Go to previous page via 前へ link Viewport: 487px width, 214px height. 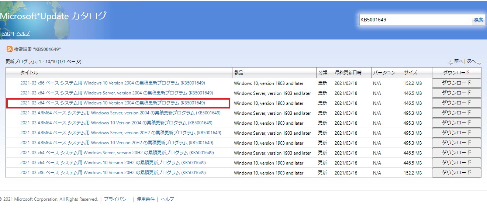[458, 62]
